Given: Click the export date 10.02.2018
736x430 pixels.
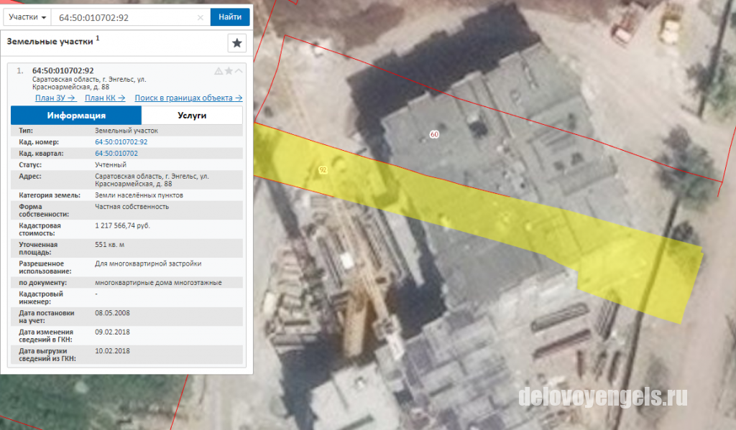Looking at the screenshot, I should pyautogui.click(x=112, y=351).
